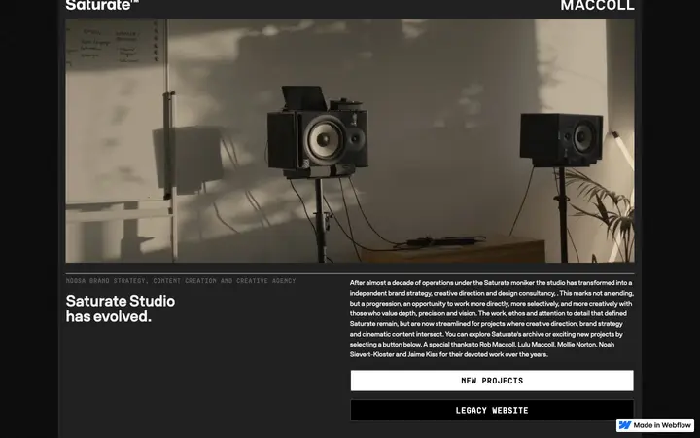The width and height of the screenshot is (700, 438).
Task: Open the MACCOLL logo link
Action: click(597, 5)
